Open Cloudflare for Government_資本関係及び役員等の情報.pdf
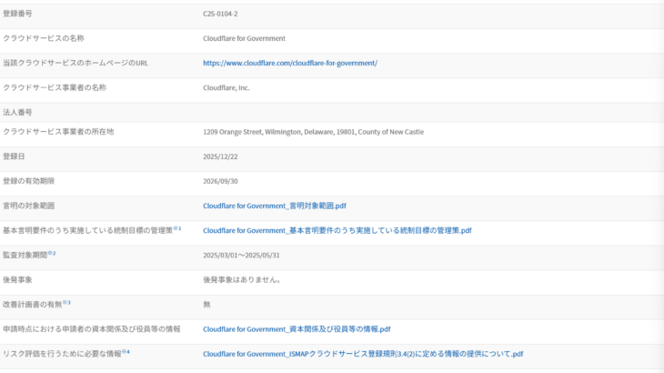 pyautogui.click(x=297, y=329)
